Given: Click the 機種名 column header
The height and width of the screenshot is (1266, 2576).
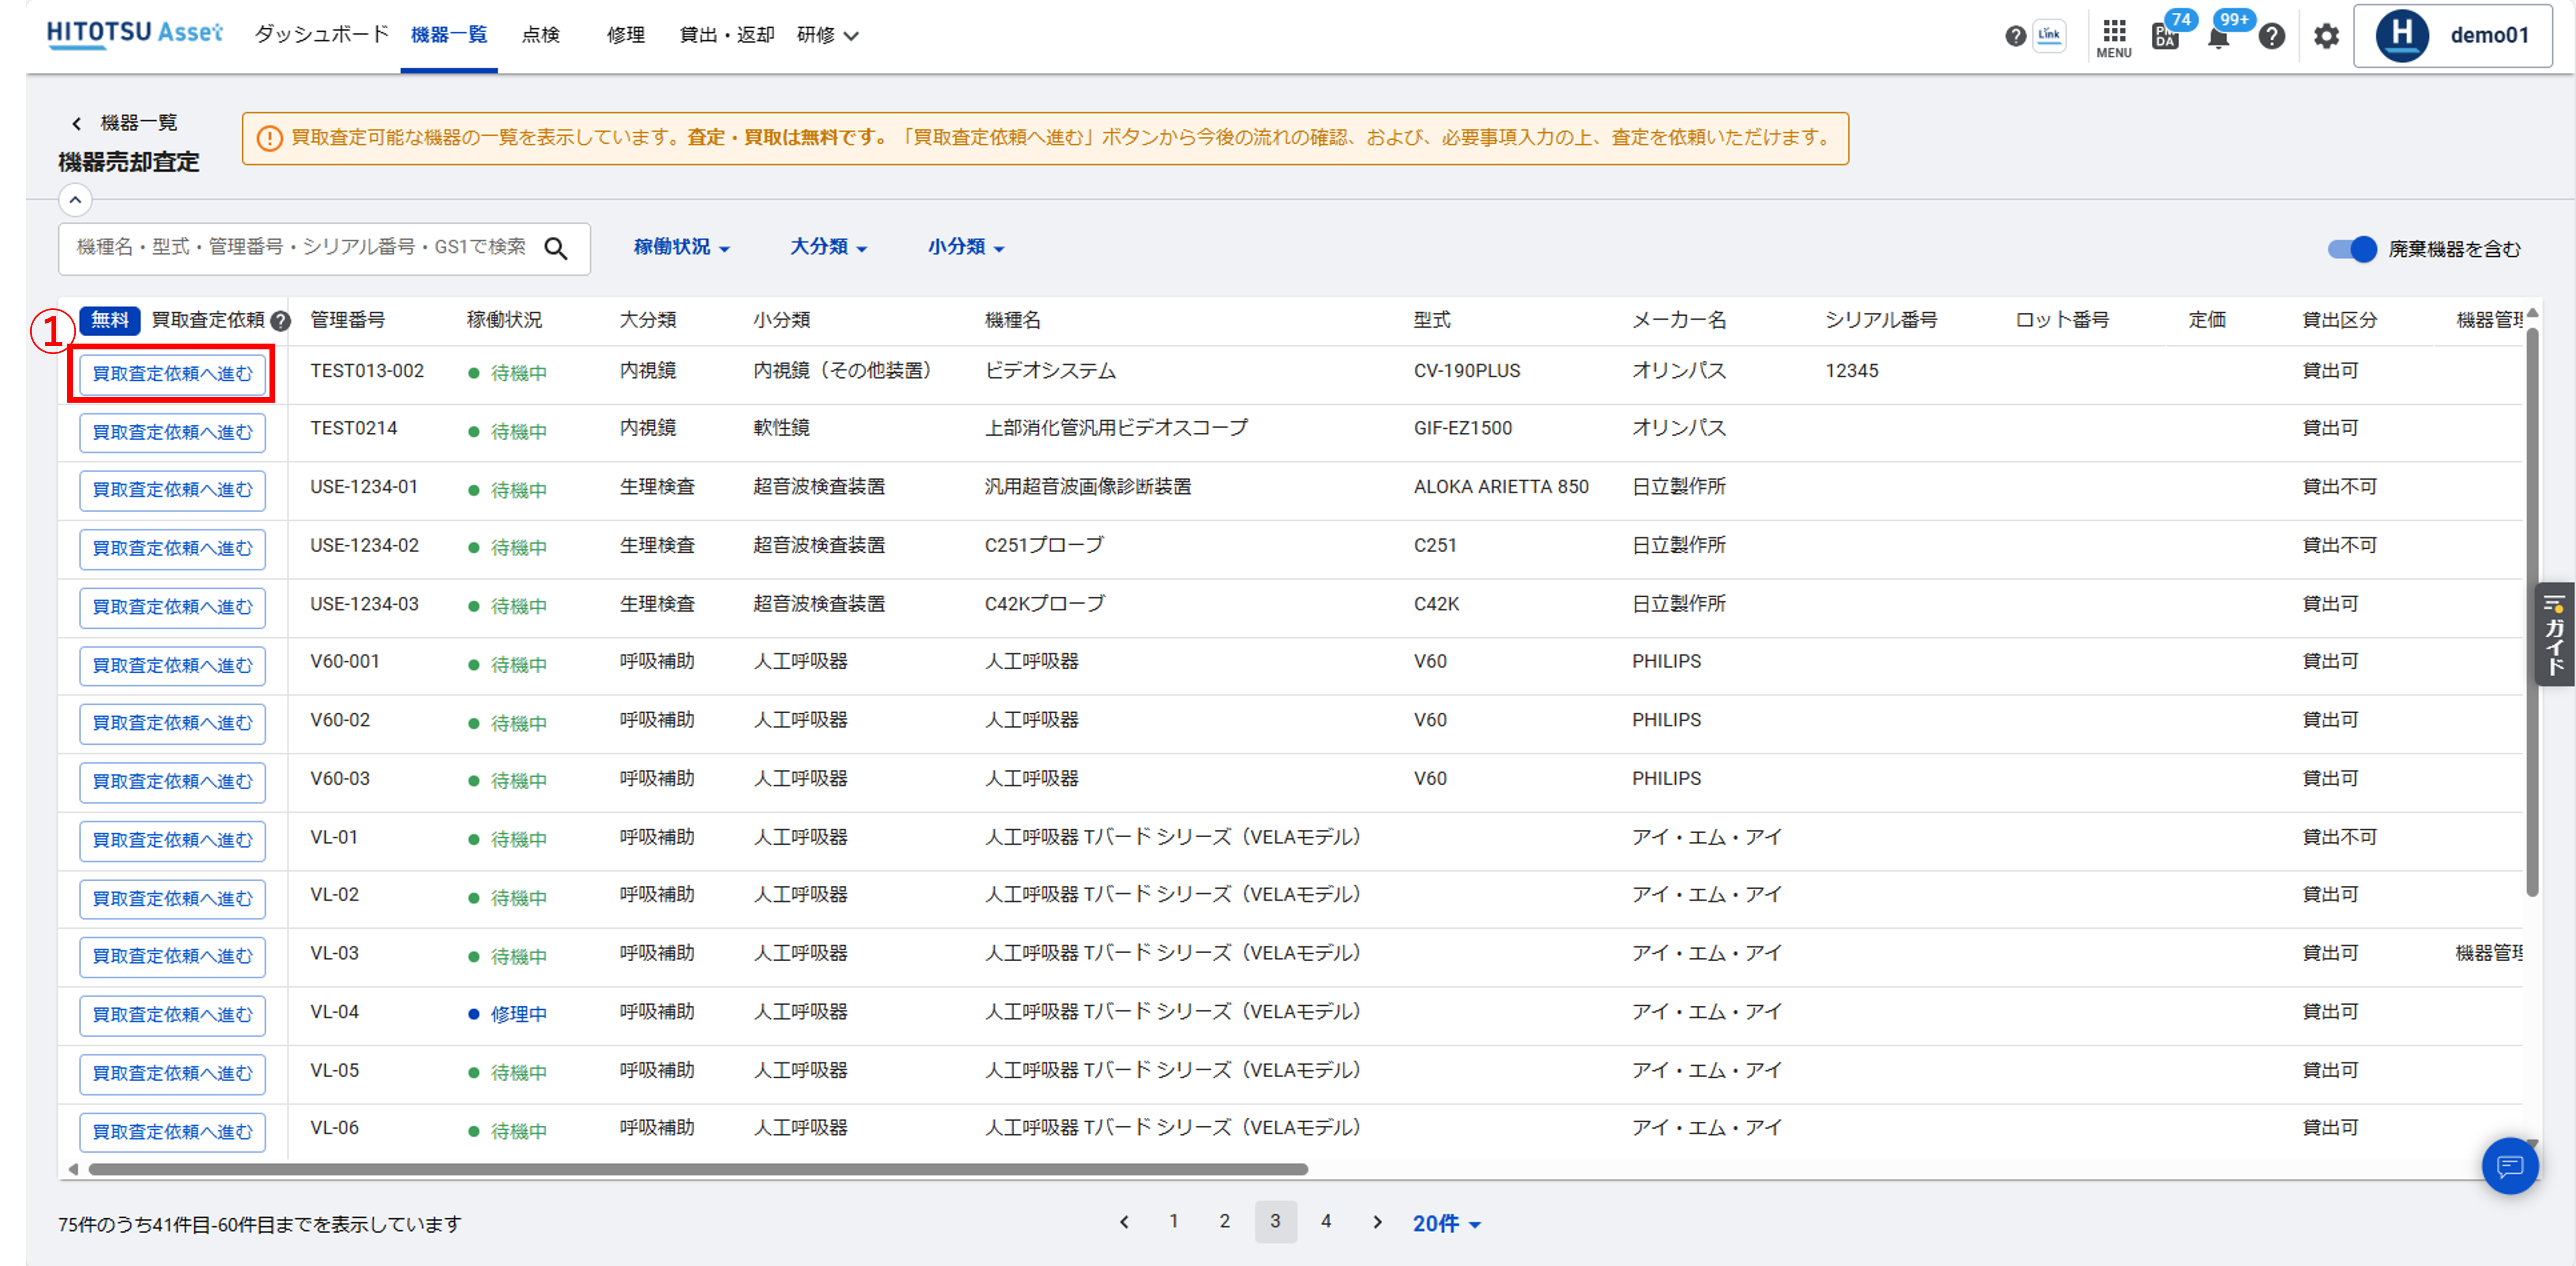Looking at the screenshot, I should tap(1013, 320).
